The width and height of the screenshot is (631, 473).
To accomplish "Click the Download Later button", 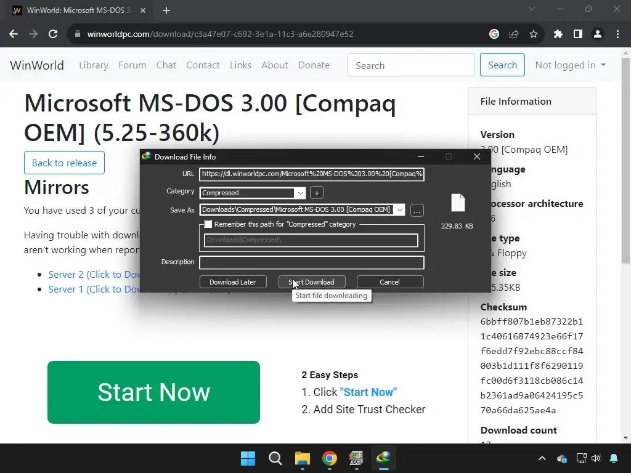I will point(233,282).
